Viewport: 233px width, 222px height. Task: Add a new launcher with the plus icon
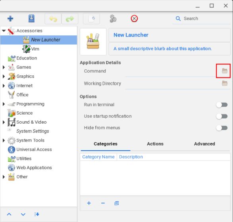click(x=10, y=19)
